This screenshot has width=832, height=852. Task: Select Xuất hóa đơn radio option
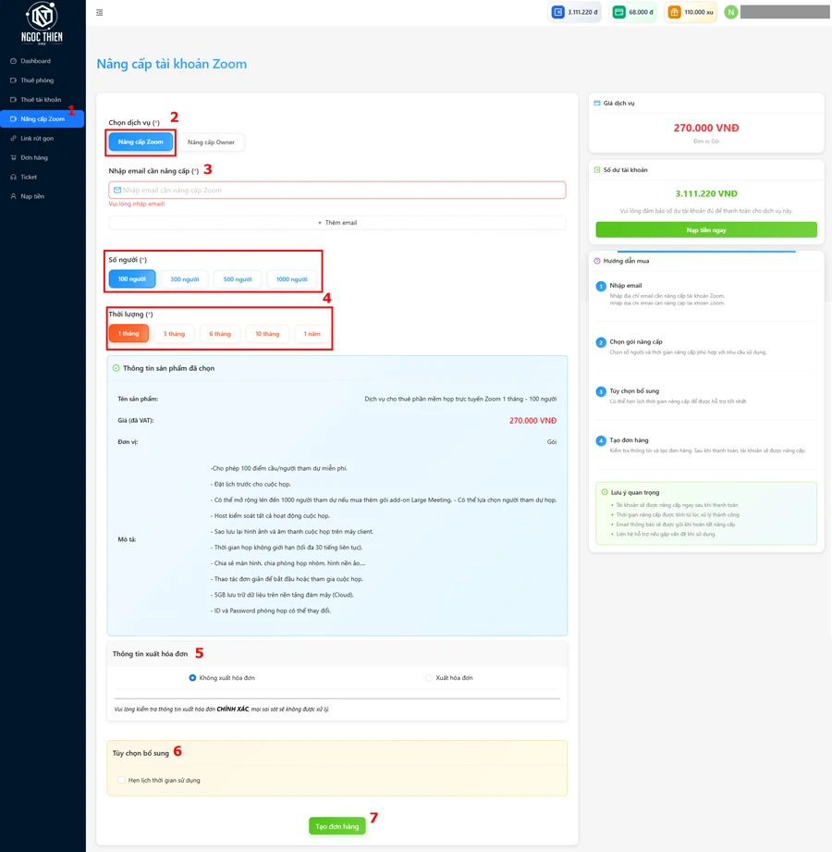429,678
